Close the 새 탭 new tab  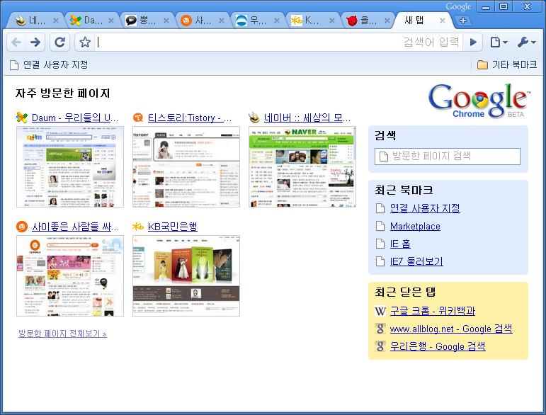coord(443,21)
